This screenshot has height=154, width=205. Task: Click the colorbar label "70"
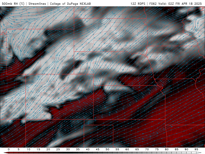147,149
